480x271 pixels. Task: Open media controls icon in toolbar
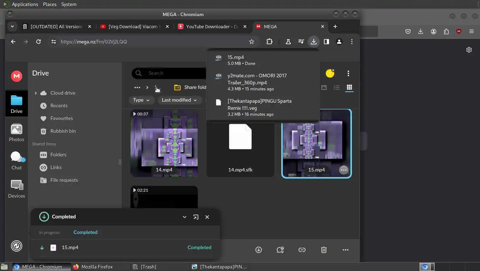(x=301, y=42)
